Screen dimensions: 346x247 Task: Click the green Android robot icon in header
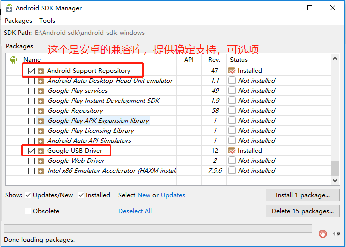(x=13, y=60)
